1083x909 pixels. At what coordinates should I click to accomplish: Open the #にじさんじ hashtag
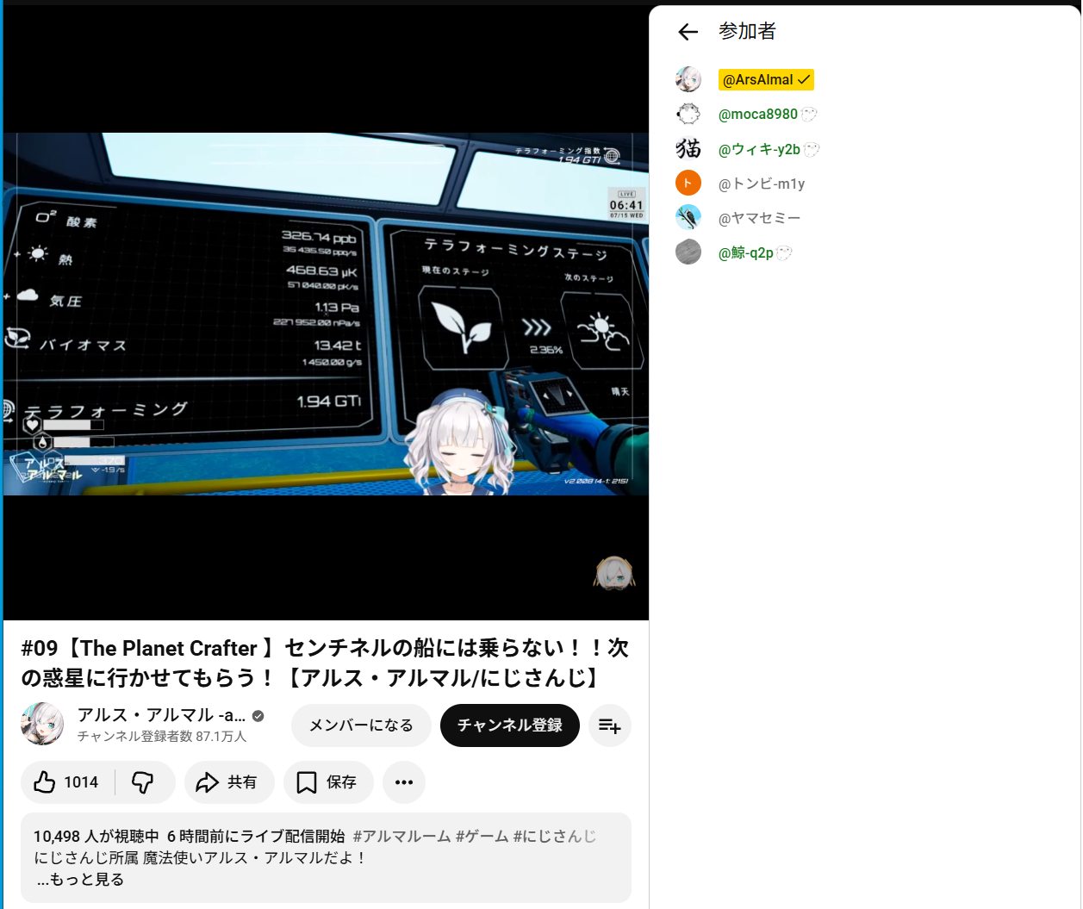[x=555, y=836]
